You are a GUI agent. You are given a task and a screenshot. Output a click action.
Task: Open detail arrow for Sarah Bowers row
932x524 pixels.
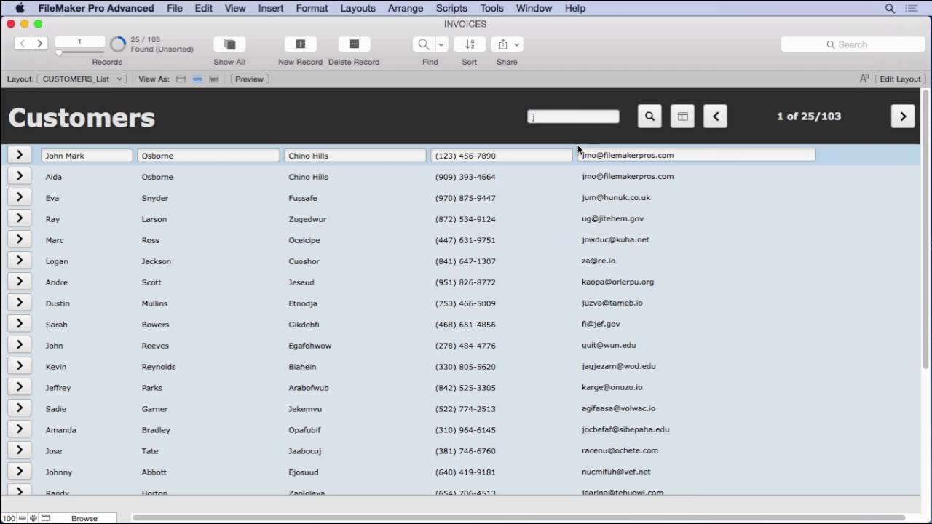tap(20, 324)
